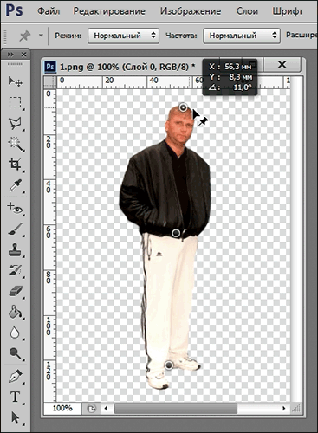Click the status bar preview icon
318x433 pixels.
coord(91,409)
